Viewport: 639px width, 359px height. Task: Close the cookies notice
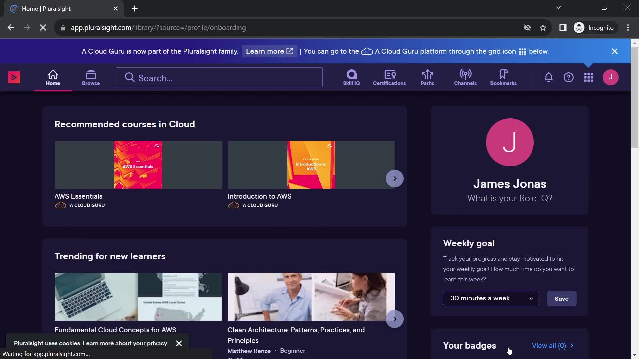pos(179,343)
